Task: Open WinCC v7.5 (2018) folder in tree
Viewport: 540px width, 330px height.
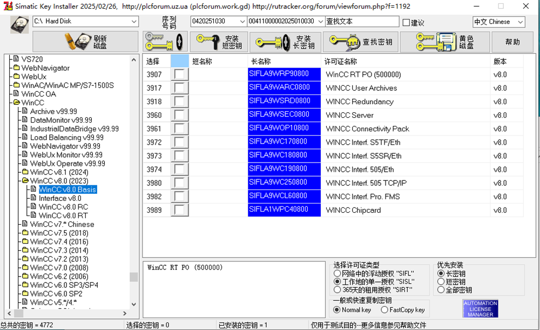Action: [x=58, y=233]
